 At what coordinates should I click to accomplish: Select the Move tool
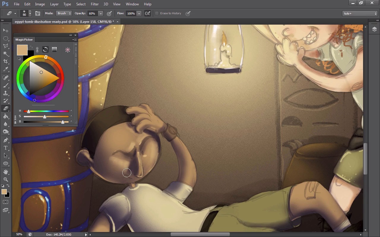point(6,31)
